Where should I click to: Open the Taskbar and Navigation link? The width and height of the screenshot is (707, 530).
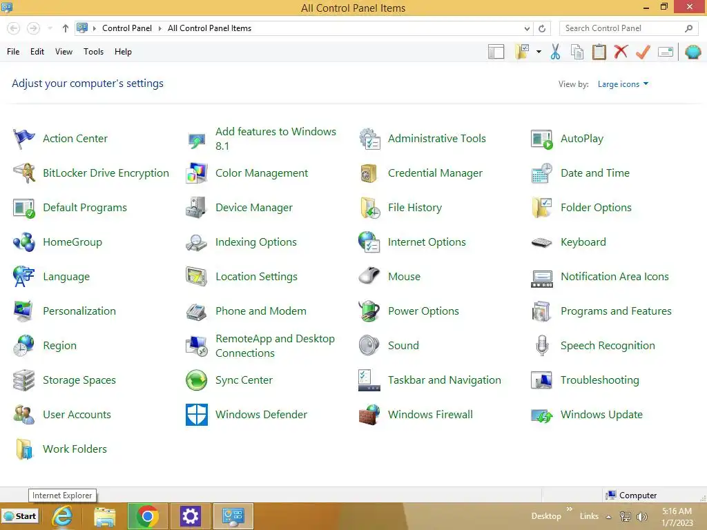click(x=445, y=380)
